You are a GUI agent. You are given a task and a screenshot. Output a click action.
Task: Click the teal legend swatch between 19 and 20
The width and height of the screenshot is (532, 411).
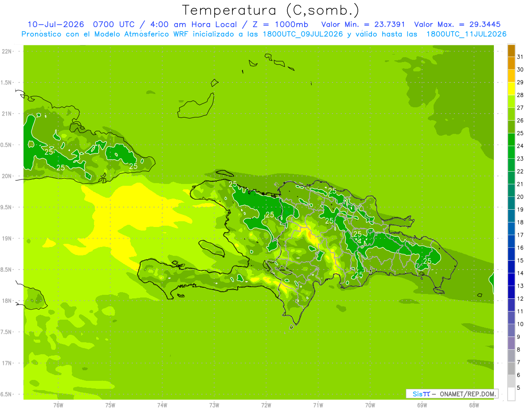click(511, 203)
